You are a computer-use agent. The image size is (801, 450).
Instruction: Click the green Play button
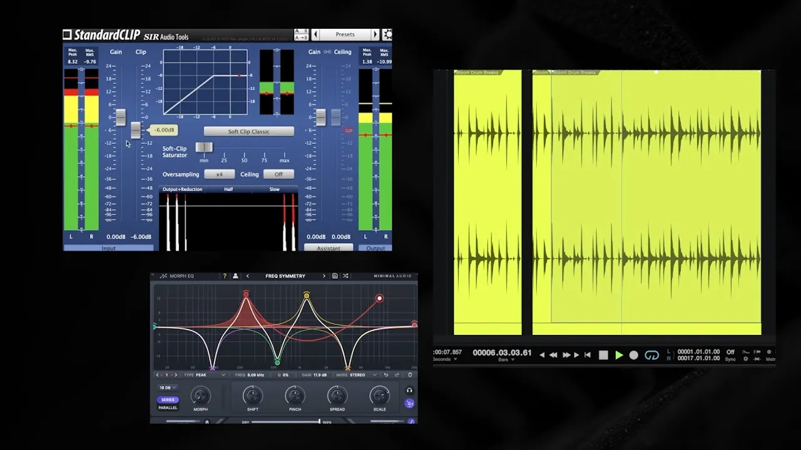coord(619,355)
